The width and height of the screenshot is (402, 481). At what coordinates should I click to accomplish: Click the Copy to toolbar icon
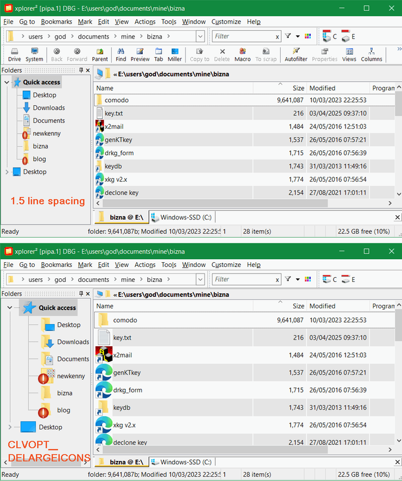coord(200,55)
